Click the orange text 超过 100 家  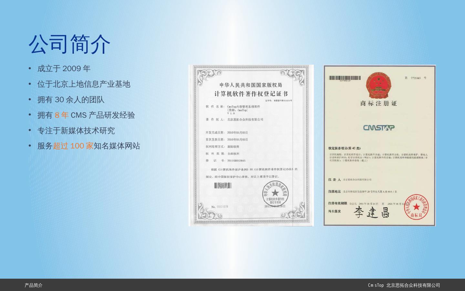[x=73, y=146]
